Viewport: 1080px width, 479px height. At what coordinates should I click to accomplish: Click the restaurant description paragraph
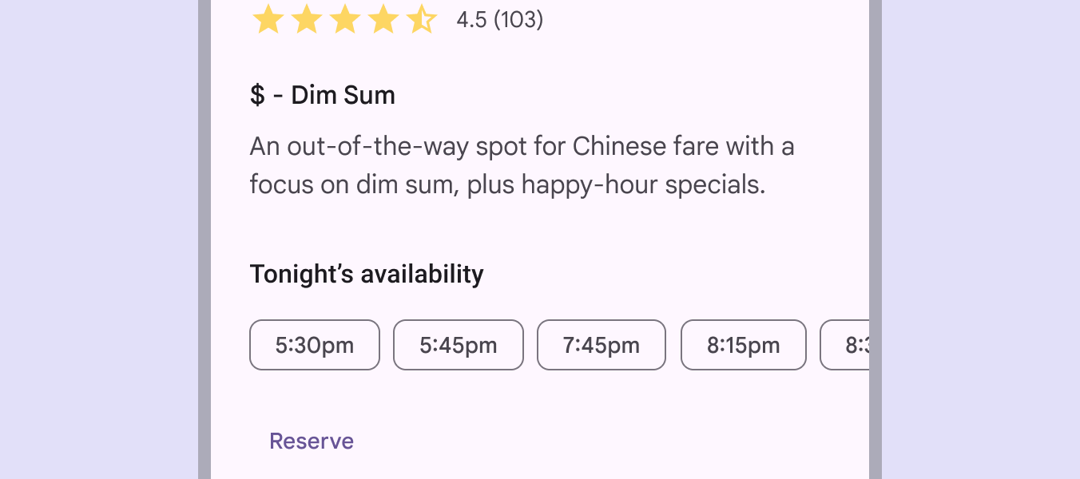coord(522,166)
